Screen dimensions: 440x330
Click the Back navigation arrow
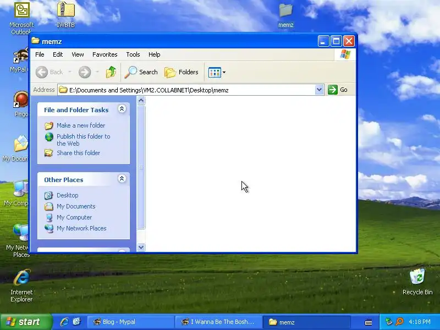point(42,72)
